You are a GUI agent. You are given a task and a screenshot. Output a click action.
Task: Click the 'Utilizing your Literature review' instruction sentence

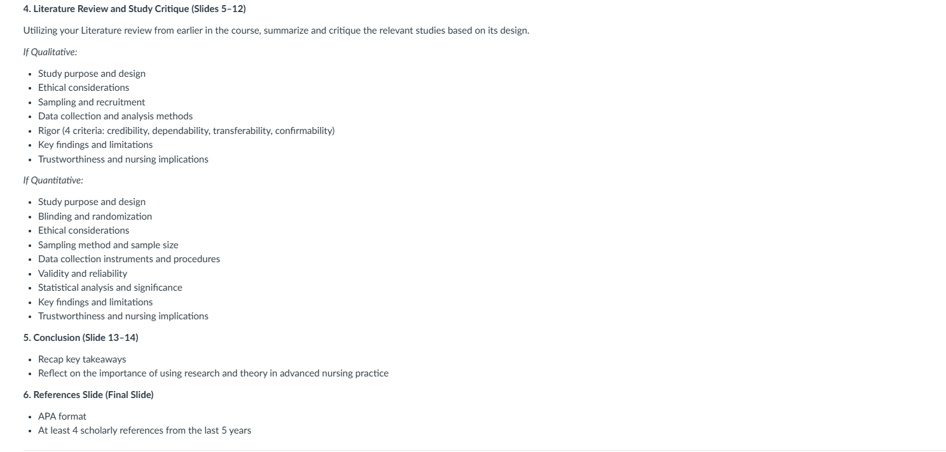(276, 30)
